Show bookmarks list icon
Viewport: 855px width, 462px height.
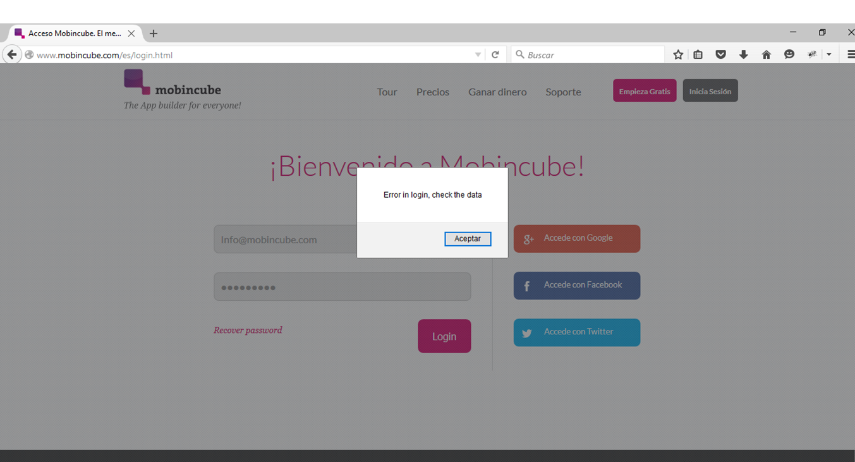click(x=698, y=55)
